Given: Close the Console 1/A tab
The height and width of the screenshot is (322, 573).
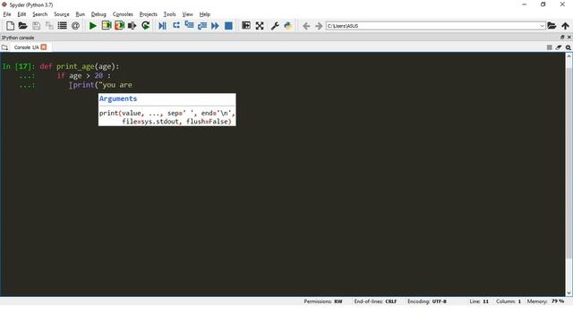Looking at the screenshot, I should pos(44,47).
